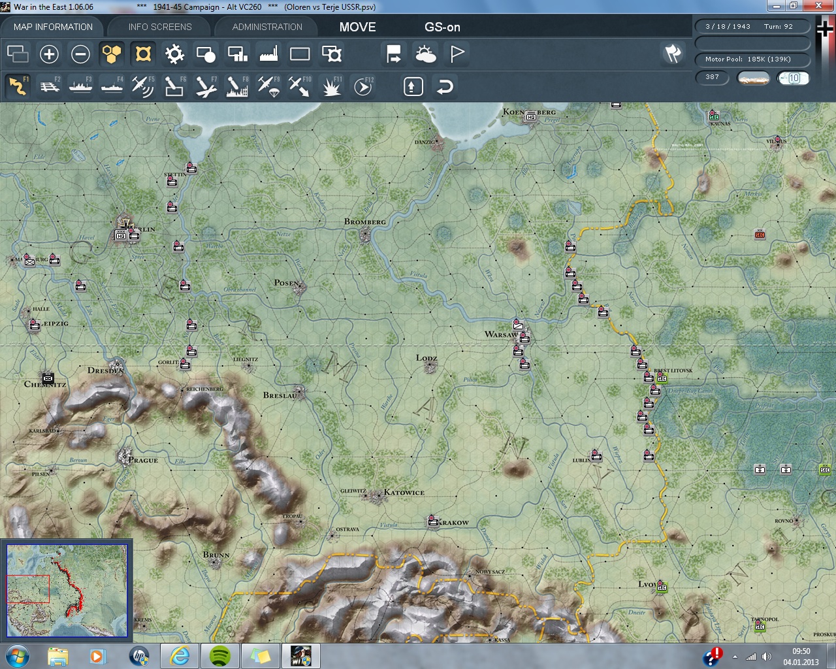The width and height of the screenshot is (836, 669).
Task: Click the end turn crossed flags icon
Action: [x=673, y=54]
